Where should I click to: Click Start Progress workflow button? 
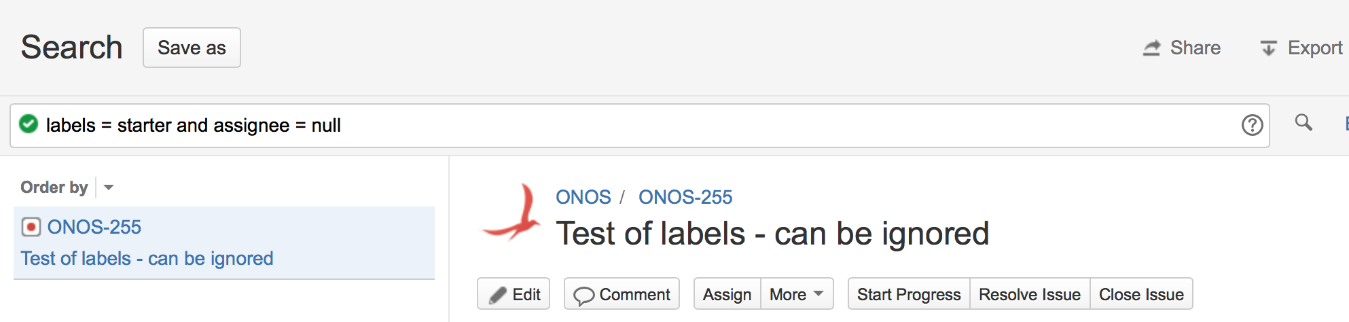tap(909, 294)
